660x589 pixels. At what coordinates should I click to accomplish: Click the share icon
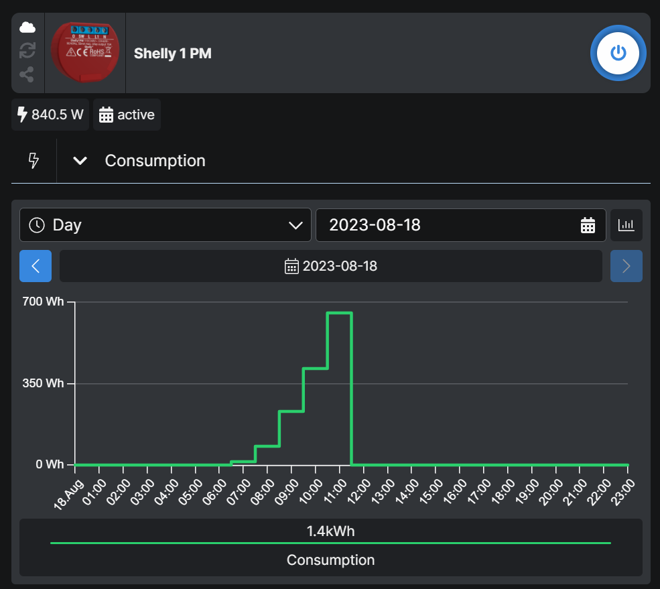click(27, 74)
